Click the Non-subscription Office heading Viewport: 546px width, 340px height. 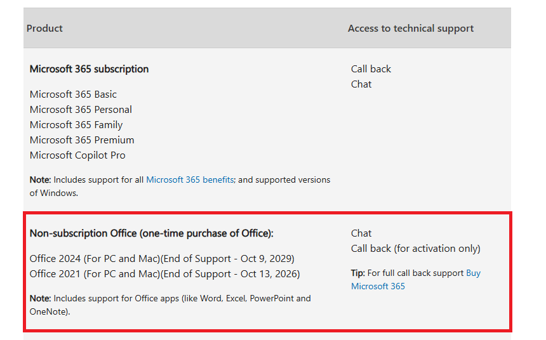(152, 233)
